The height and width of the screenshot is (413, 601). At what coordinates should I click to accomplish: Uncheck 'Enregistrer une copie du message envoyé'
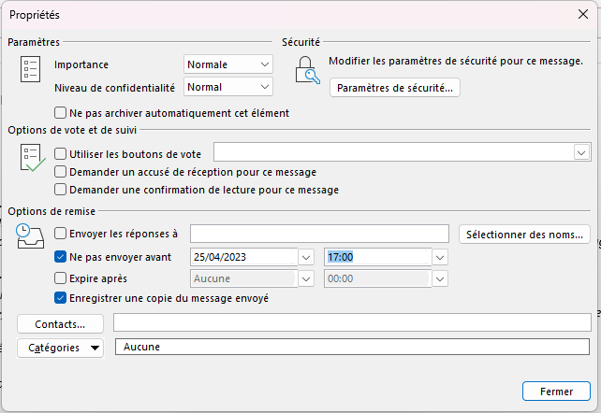point(61,299)
